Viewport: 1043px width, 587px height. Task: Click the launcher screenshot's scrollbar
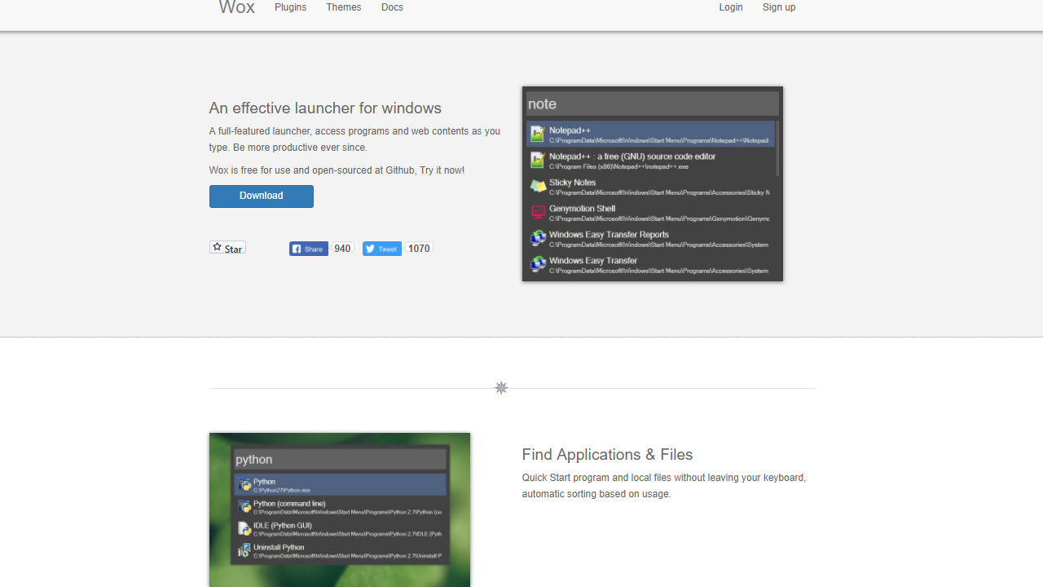point(777,149)
